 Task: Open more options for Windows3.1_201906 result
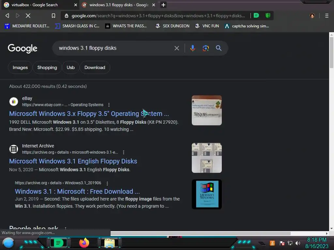coord(107,183)
